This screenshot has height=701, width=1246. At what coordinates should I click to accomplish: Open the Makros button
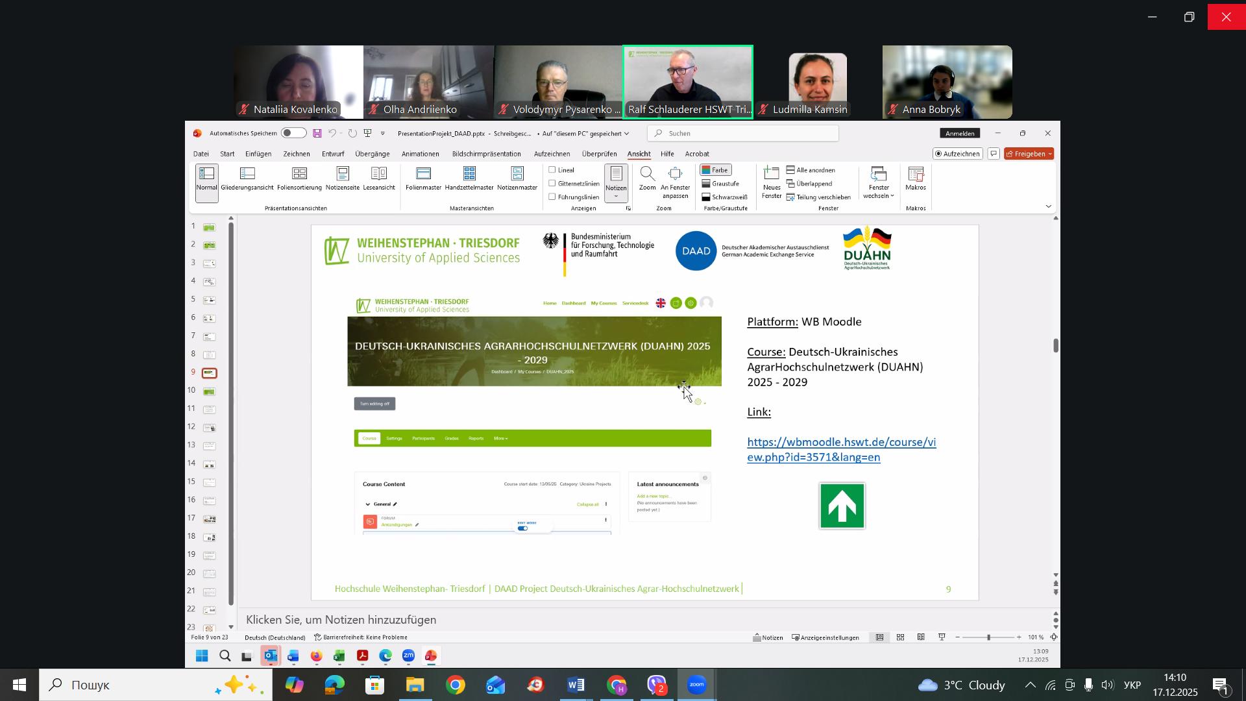pyautogui.click(x=916, y=178)
